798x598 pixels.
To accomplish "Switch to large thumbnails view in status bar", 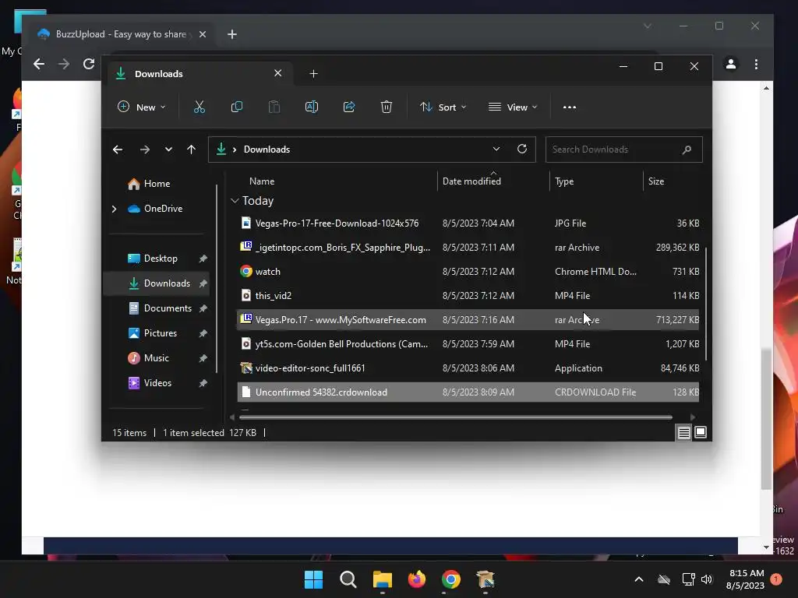I will tap(701, 432).
